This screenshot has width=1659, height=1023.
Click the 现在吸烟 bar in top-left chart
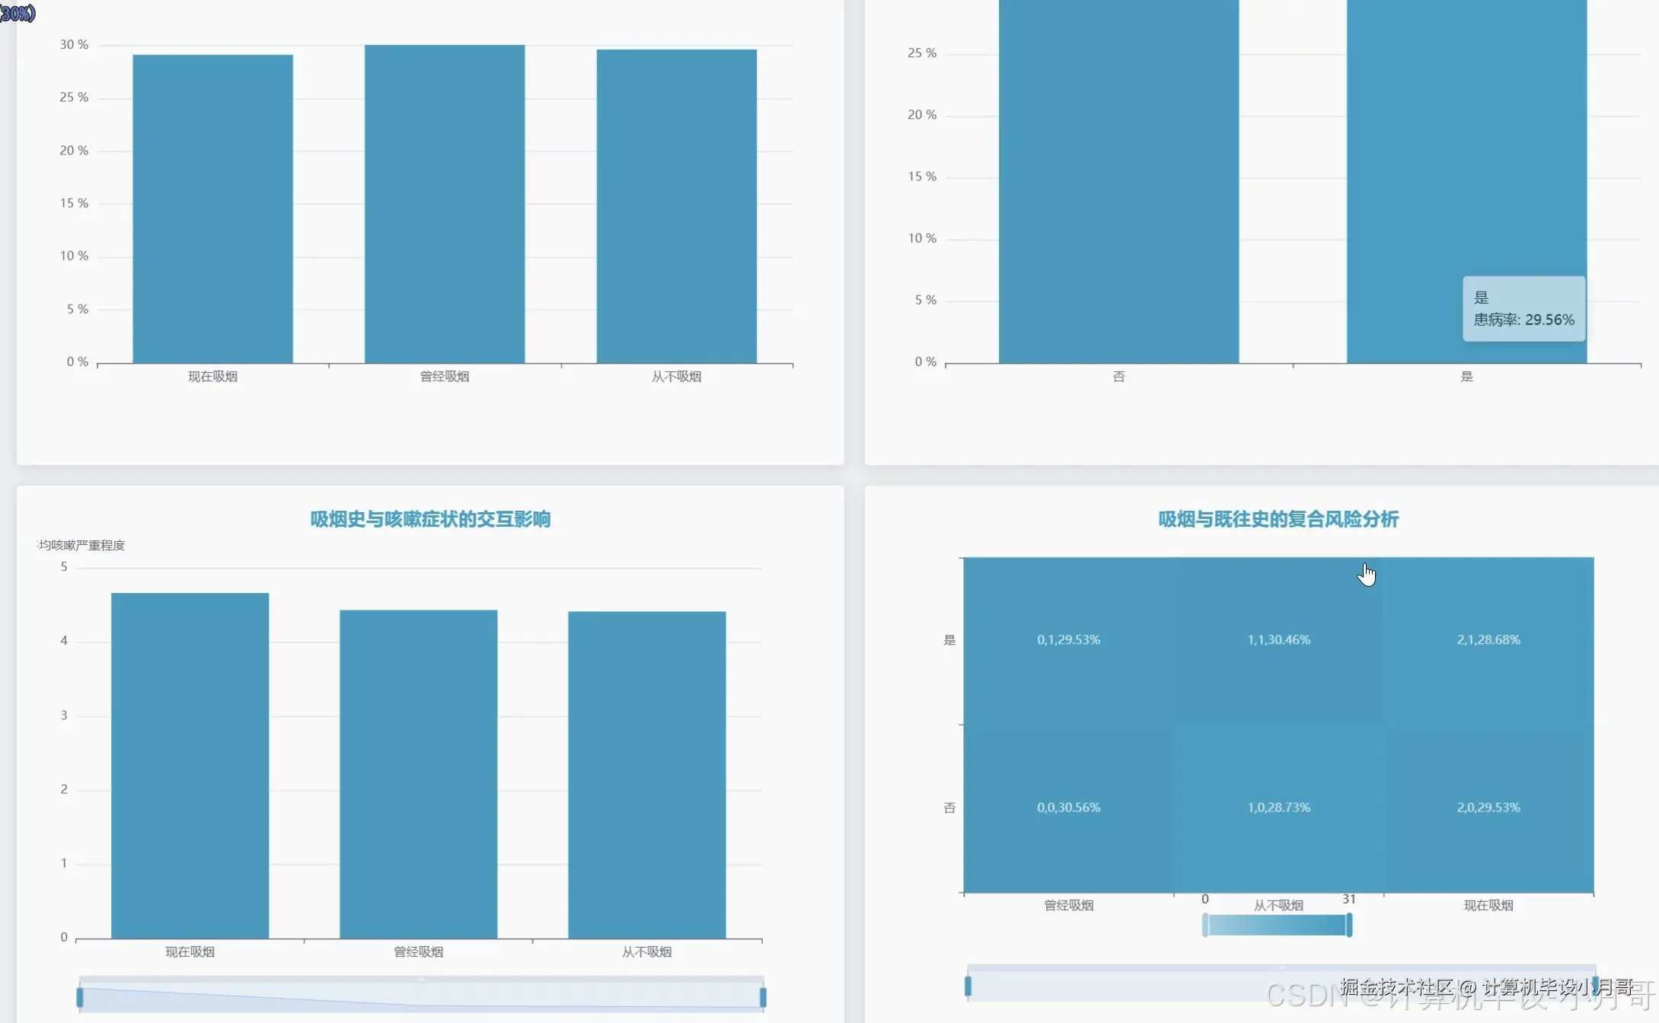[x=212, y=209]
